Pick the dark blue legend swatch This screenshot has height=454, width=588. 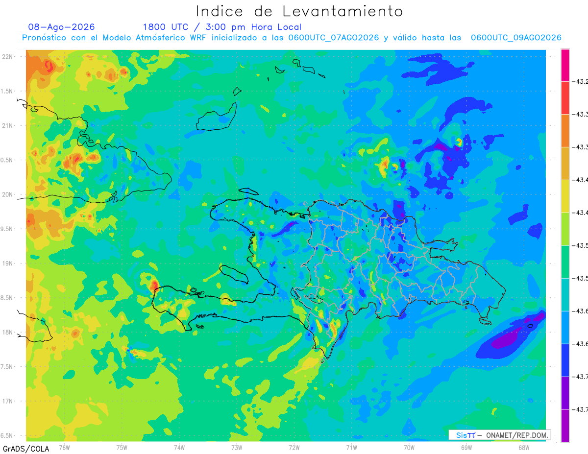(x=565, y=360)
